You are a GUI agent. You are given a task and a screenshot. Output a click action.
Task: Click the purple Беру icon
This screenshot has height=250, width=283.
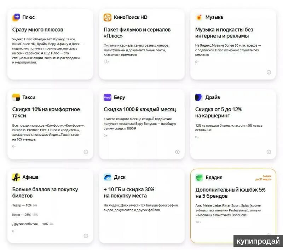pyautogui.click(x=108, y=97)
